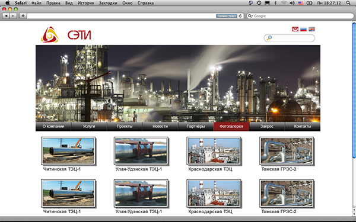Open the 'Услуги' navigation tab
356x222 pixels.
[89, 127]
